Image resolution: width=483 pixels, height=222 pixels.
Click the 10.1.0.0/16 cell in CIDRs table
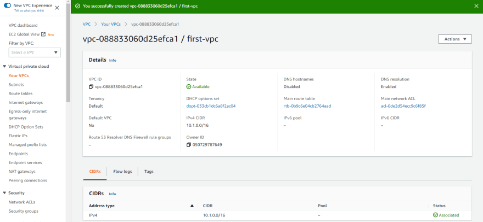point(214,215)
